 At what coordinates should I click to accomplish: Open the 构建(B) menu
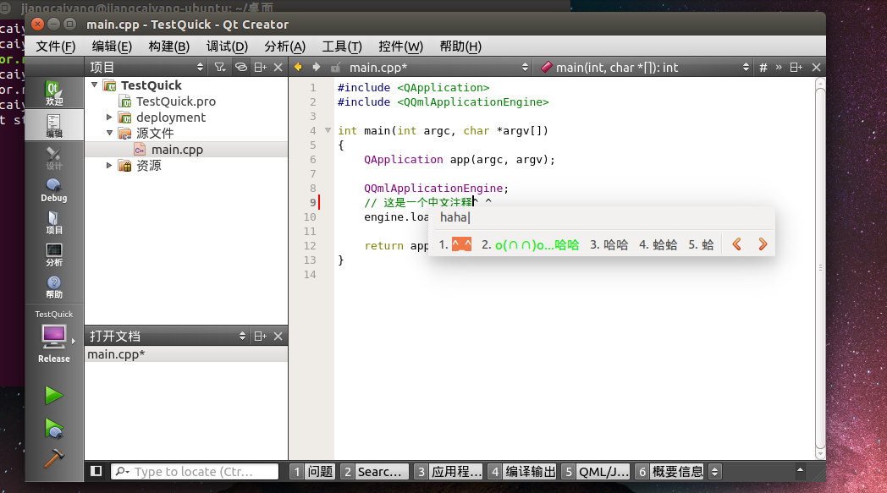[x=169, y=47]
